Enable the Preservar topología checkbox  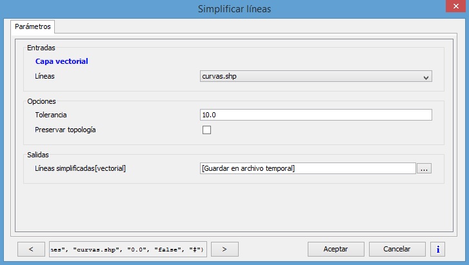[x=206, y=130]
